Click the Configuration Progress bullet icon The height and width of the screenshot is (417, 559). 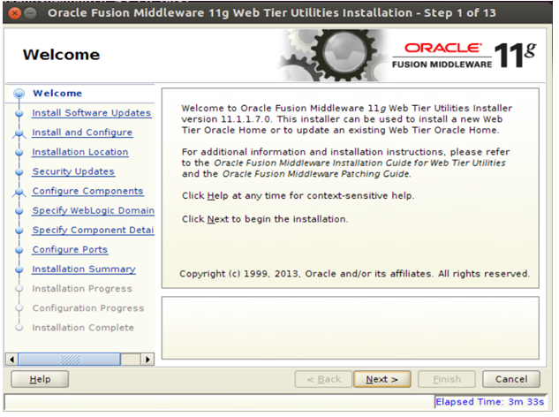19,307
